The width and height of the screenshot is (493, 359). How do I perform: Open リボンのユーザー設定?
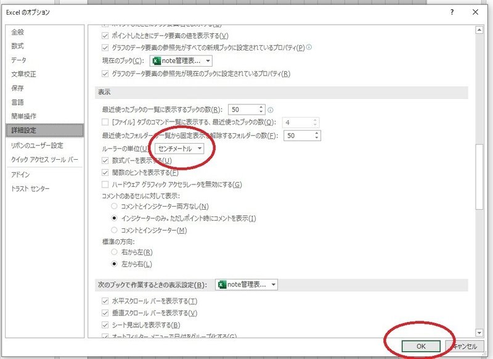[37, 146]
